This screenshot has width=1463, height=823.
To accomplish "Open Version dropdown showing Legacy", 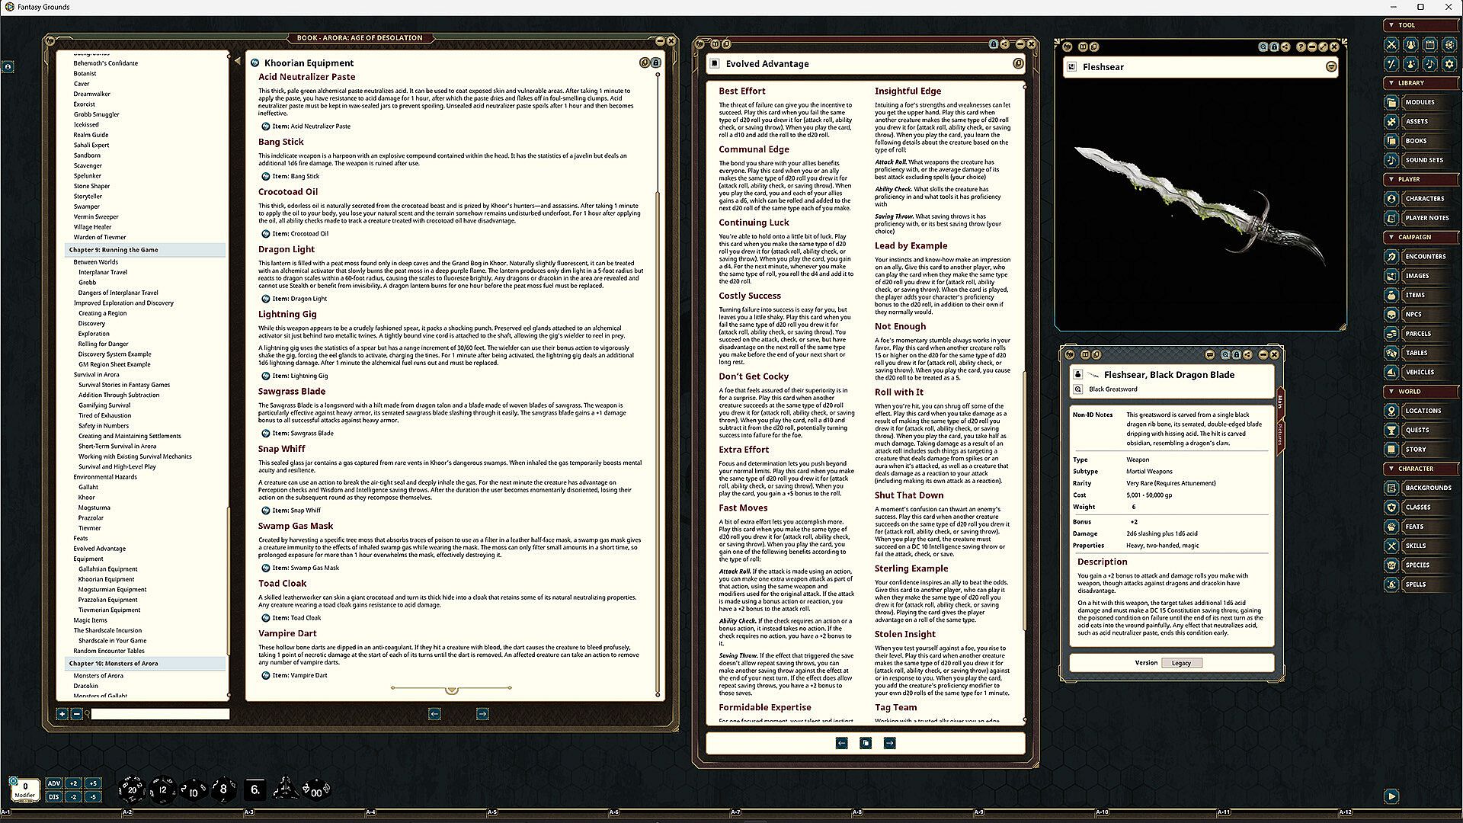I will coord(1181,663).
